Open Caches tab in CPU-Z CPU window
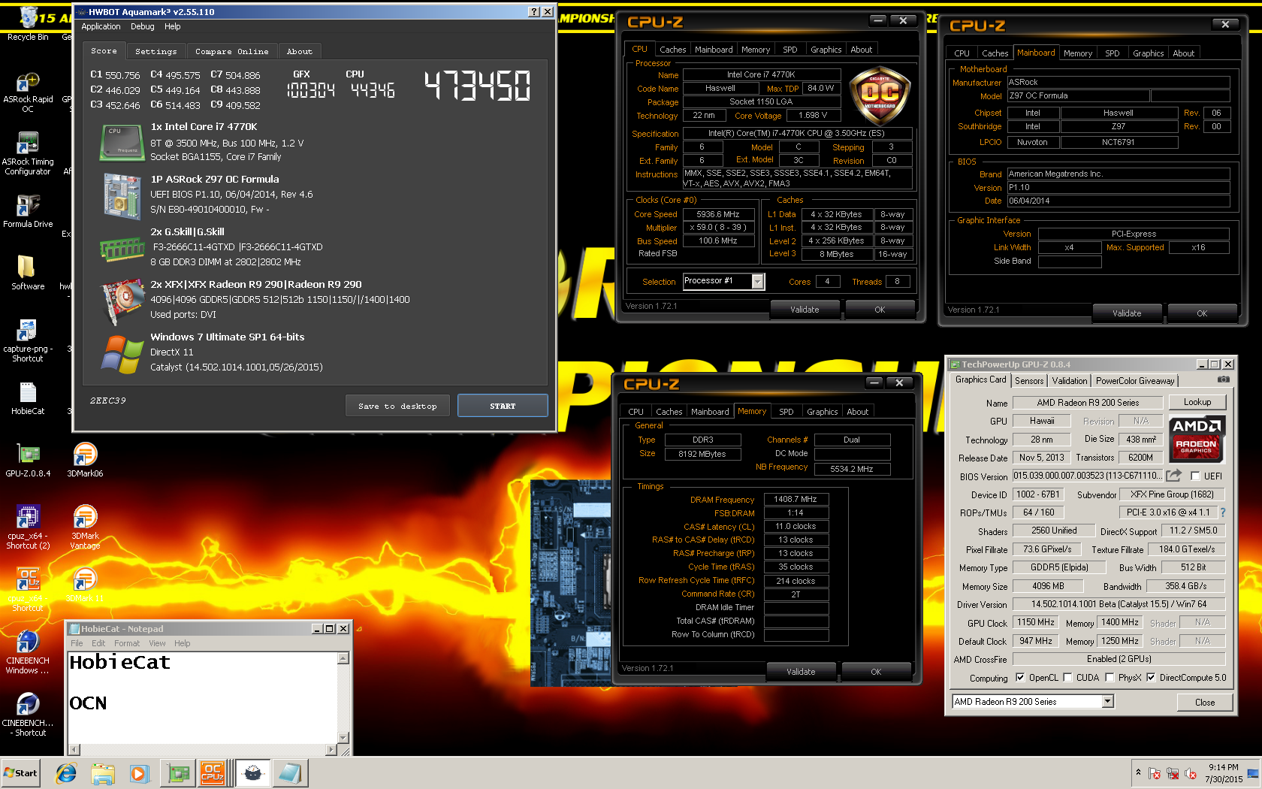 [672, 50]
